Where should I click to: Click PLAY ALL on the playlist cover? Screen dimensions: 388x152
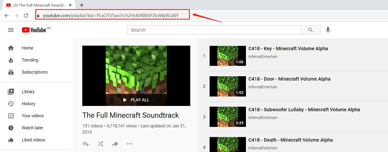pos(136,100)
